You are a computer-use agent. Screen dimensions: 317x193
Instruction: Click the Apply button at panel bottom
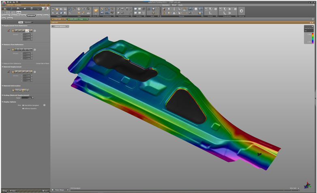click(45, 191)
